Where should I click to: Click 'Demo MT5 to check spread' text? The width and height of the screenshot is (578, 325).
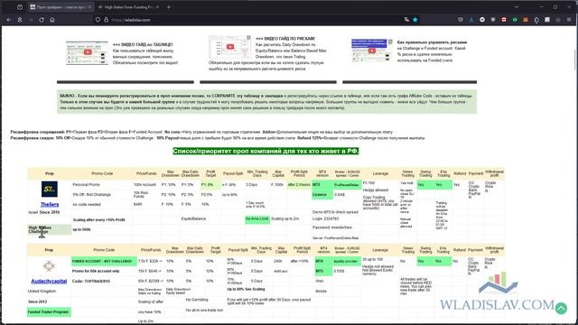pyautogui.click(x=335, y=212)
